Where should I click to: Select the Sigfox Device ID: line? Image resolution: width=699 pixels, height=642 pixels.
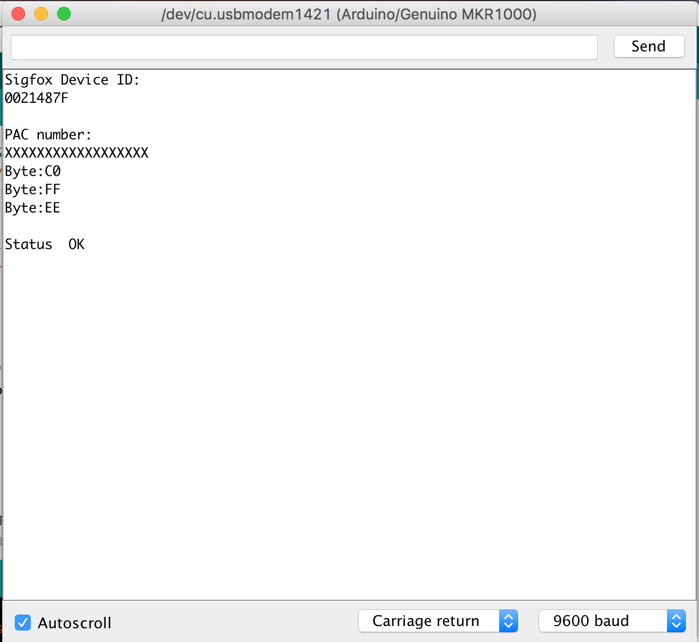coord(72,80)
